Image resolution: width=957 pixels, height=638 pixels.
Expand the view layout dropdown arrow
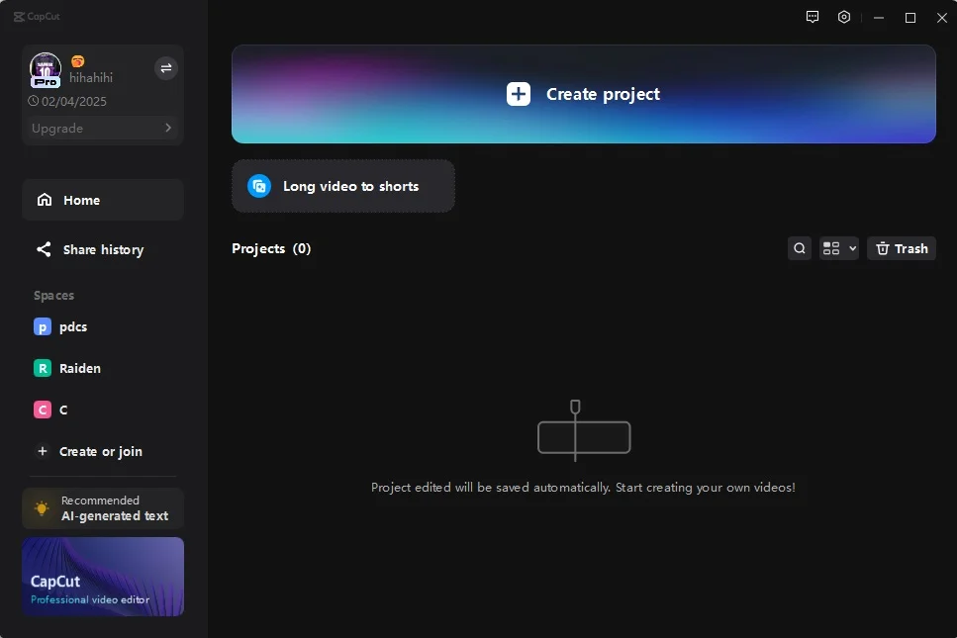tap(853, 248)
